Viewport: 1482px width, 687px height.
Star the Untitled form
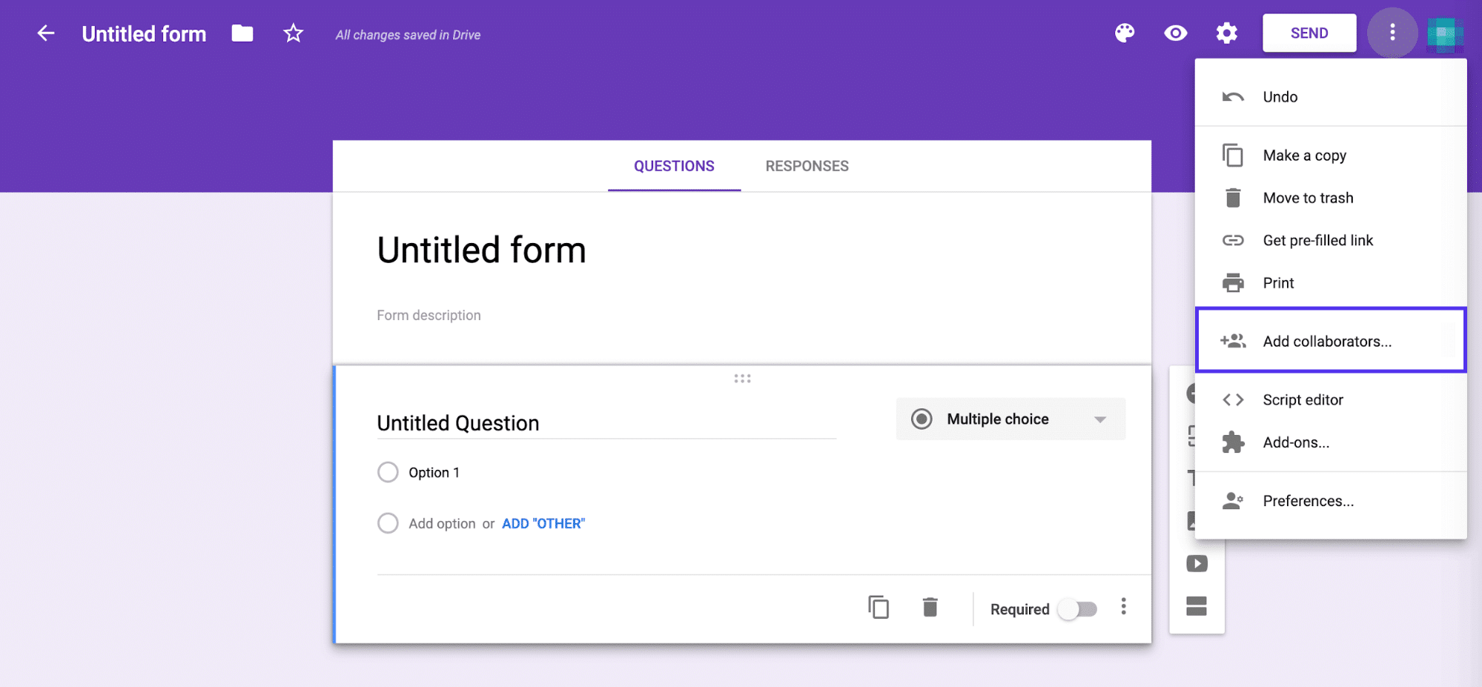[293, 33]
